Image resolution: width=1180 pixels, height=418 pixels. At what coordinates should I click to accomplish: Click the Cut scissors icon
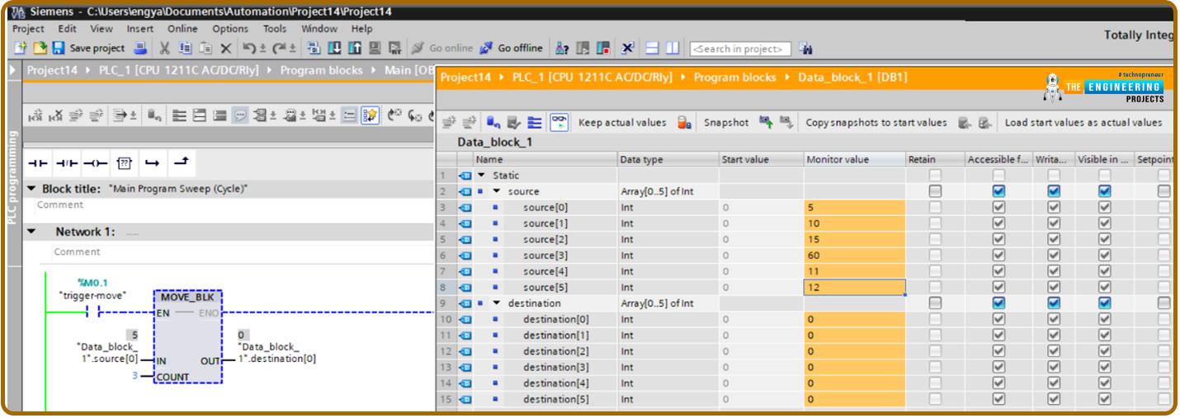[164, 48]
